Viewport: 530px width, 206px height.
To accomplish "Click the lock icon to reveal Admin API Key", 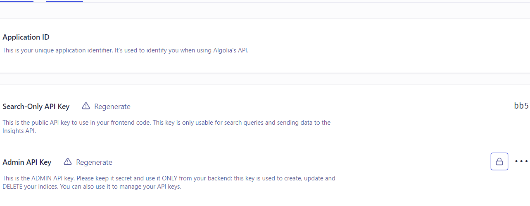I will tap(499, 161).
